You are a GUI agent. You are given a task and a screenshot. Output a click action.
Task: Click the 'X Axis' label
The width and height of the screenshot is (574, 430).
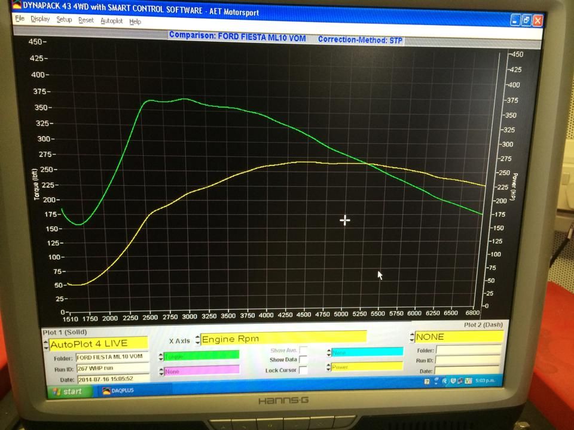point(179,341)
